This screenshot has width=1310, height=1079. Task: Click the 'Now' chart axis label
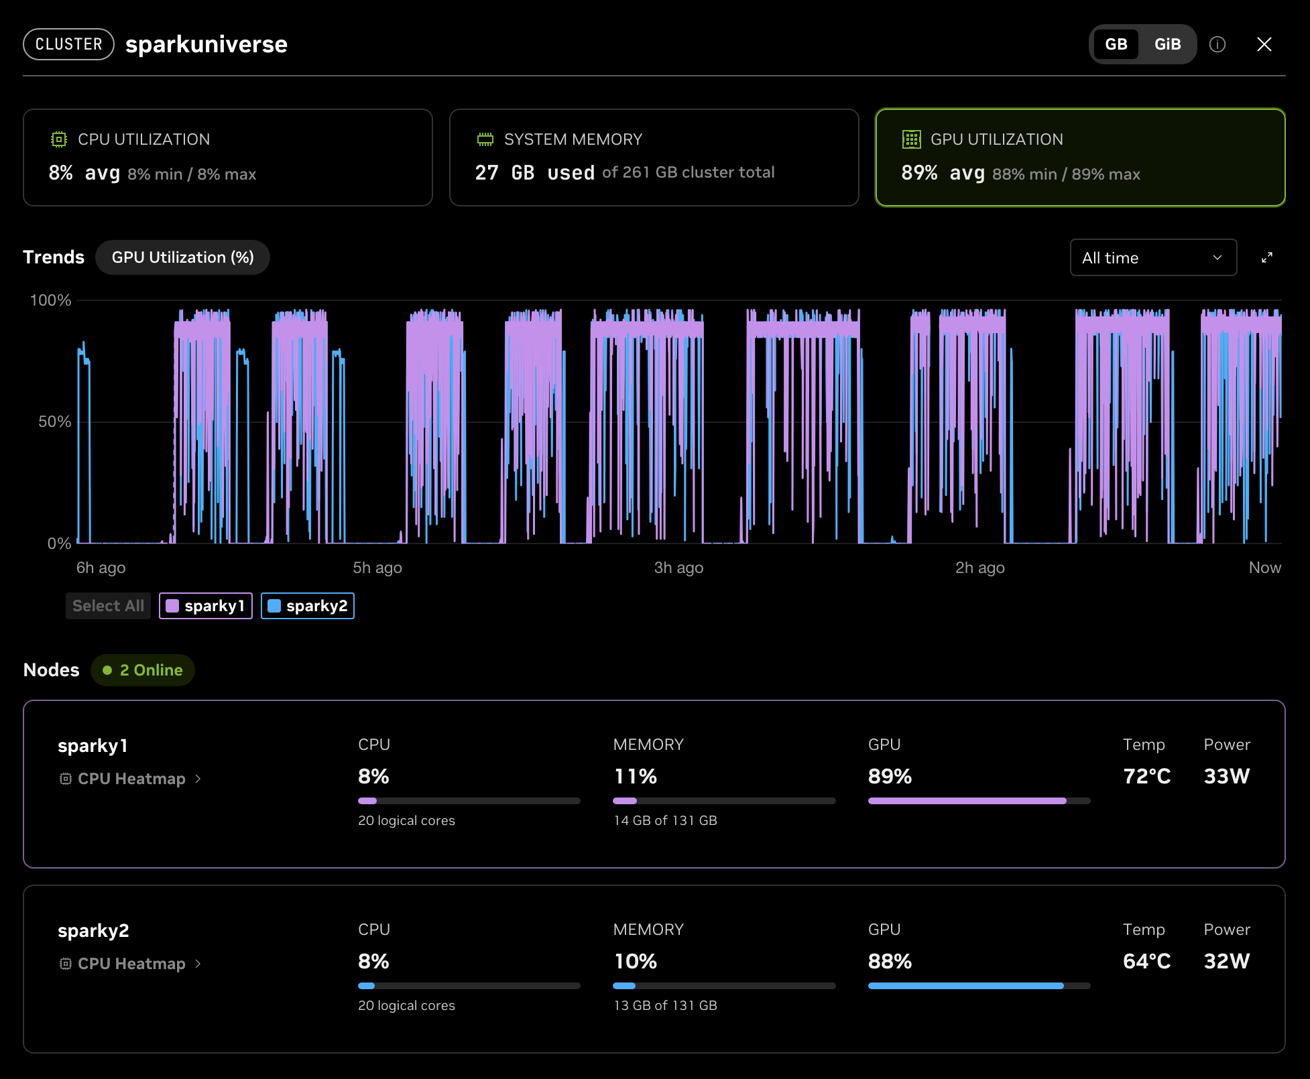tap(1265, 568)
